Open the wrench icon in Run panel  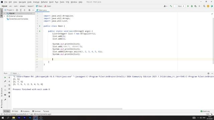point(5,81)
